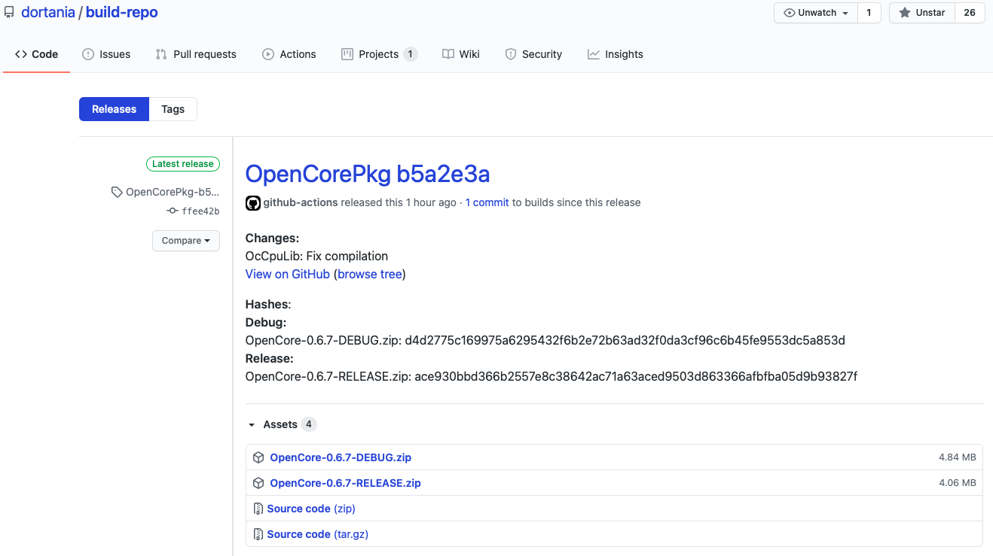
Task: Click the commit icon next to ffee42b
Action: click(173, 211)
